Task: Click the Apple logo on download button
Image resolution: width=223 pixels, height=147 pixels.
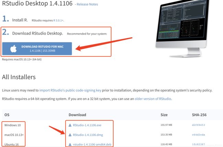Action: (x=13, y=49)
